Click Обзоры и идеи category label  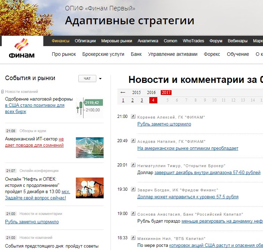point(33,131)
